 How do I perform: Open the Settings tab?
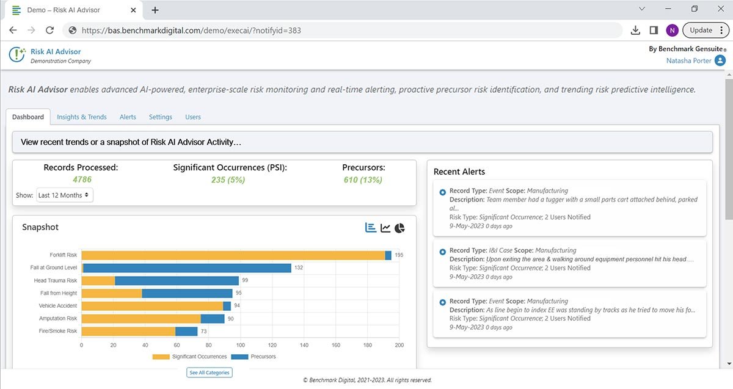(x=161, y=117)
